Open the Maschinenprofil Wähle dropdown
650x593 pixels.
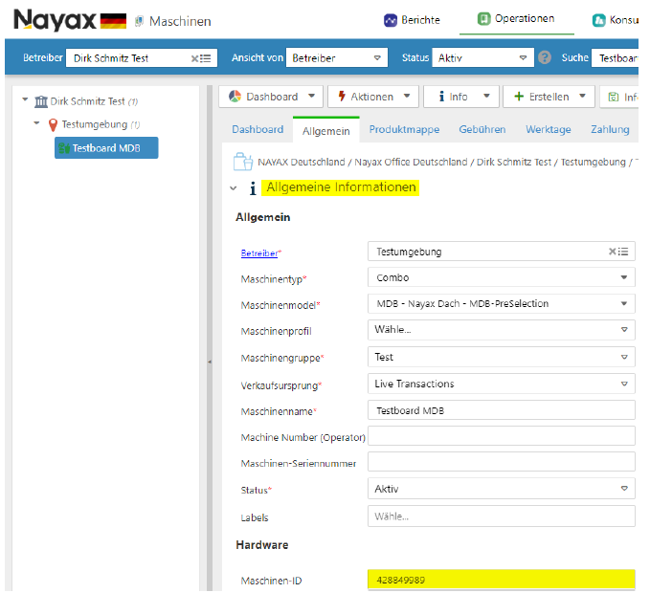(502, 330)
